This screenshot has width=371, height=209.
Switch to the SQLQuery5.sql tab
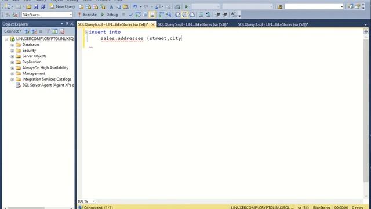point(192,24)
